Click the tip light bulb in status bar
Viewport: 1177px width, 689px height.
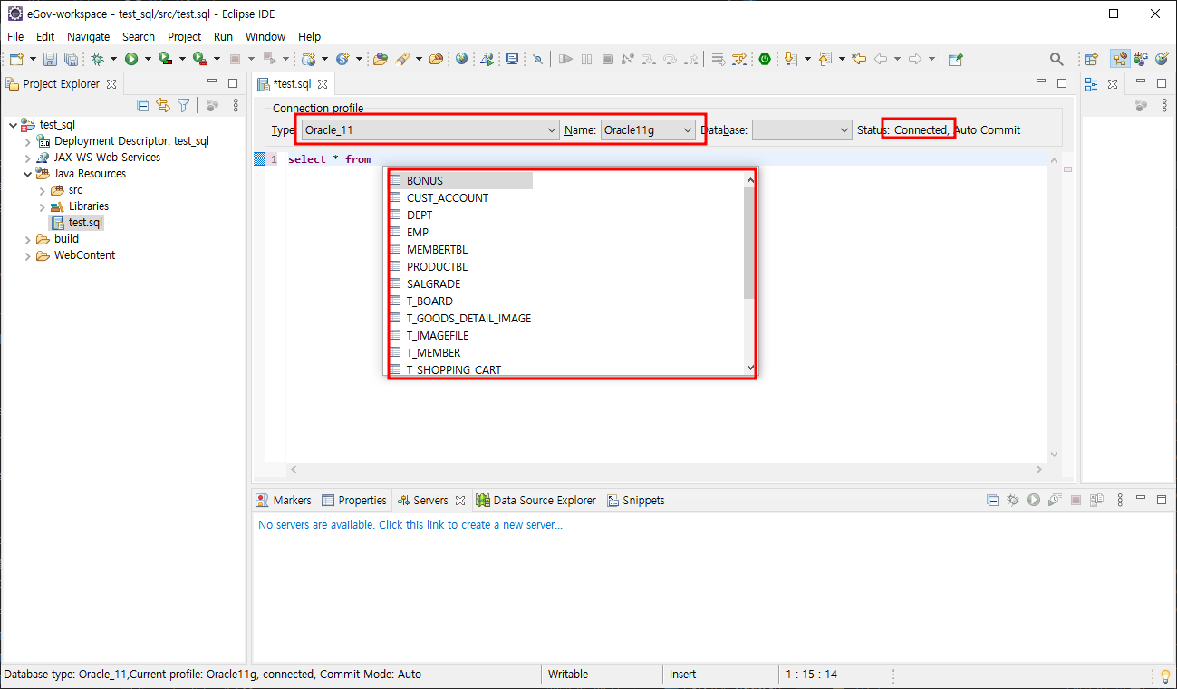pos(1165,675)
